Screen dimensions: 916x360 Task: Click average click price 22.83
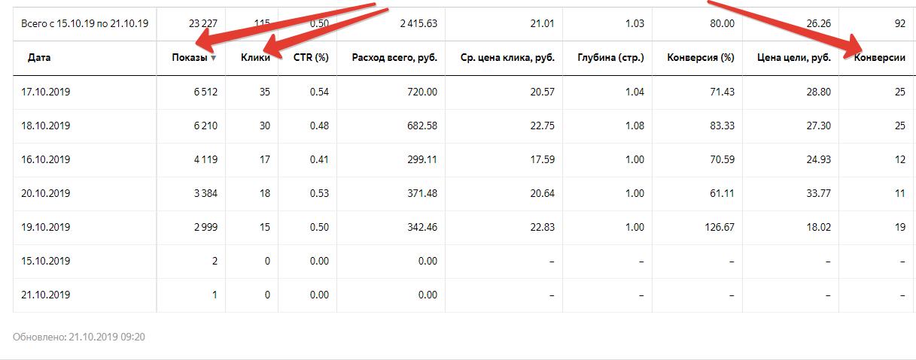point(542,227)
